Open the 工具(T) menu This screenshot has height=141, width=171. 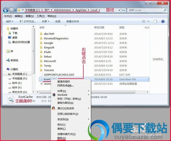click(x=41, y=16)
